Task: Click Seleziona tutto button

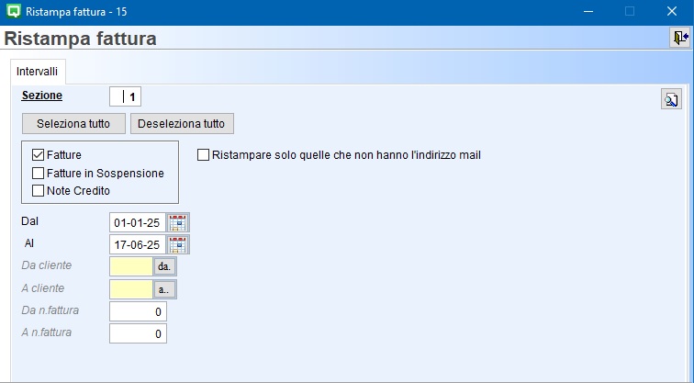Action: 73,124
